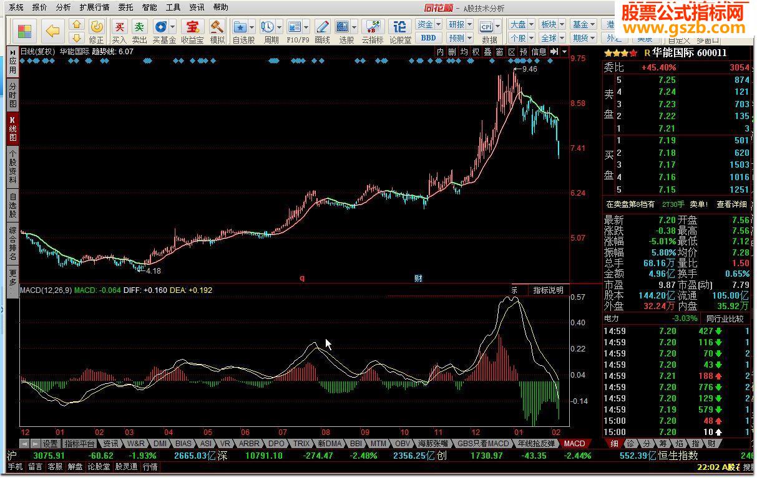
Task: Toggle the 窗 window option
Action: pyautogui.click(x=499, y=52)
